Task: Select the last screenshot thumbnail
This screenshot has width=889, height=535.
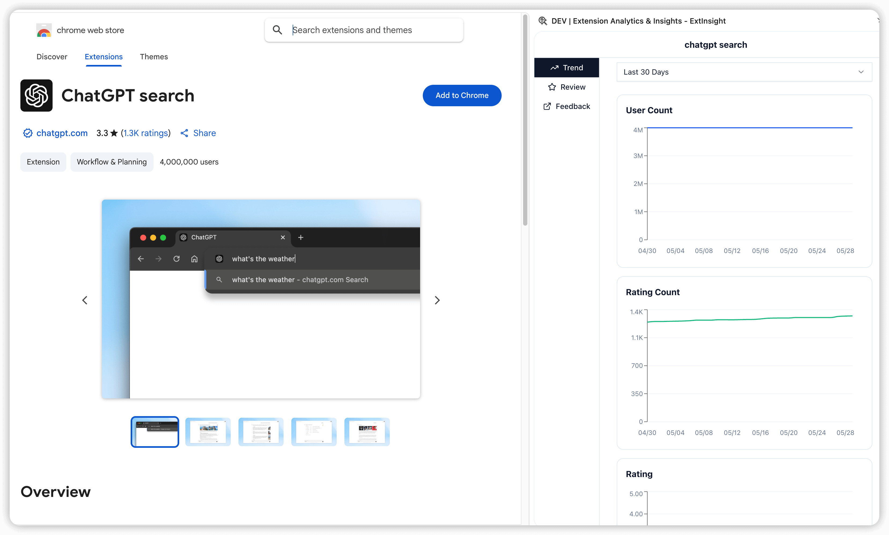Action: point(367,431)
